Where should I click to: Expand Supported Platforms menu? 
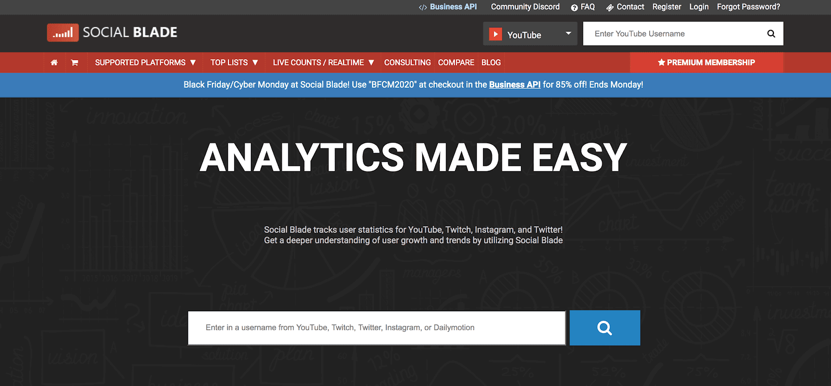coord(145,62)
